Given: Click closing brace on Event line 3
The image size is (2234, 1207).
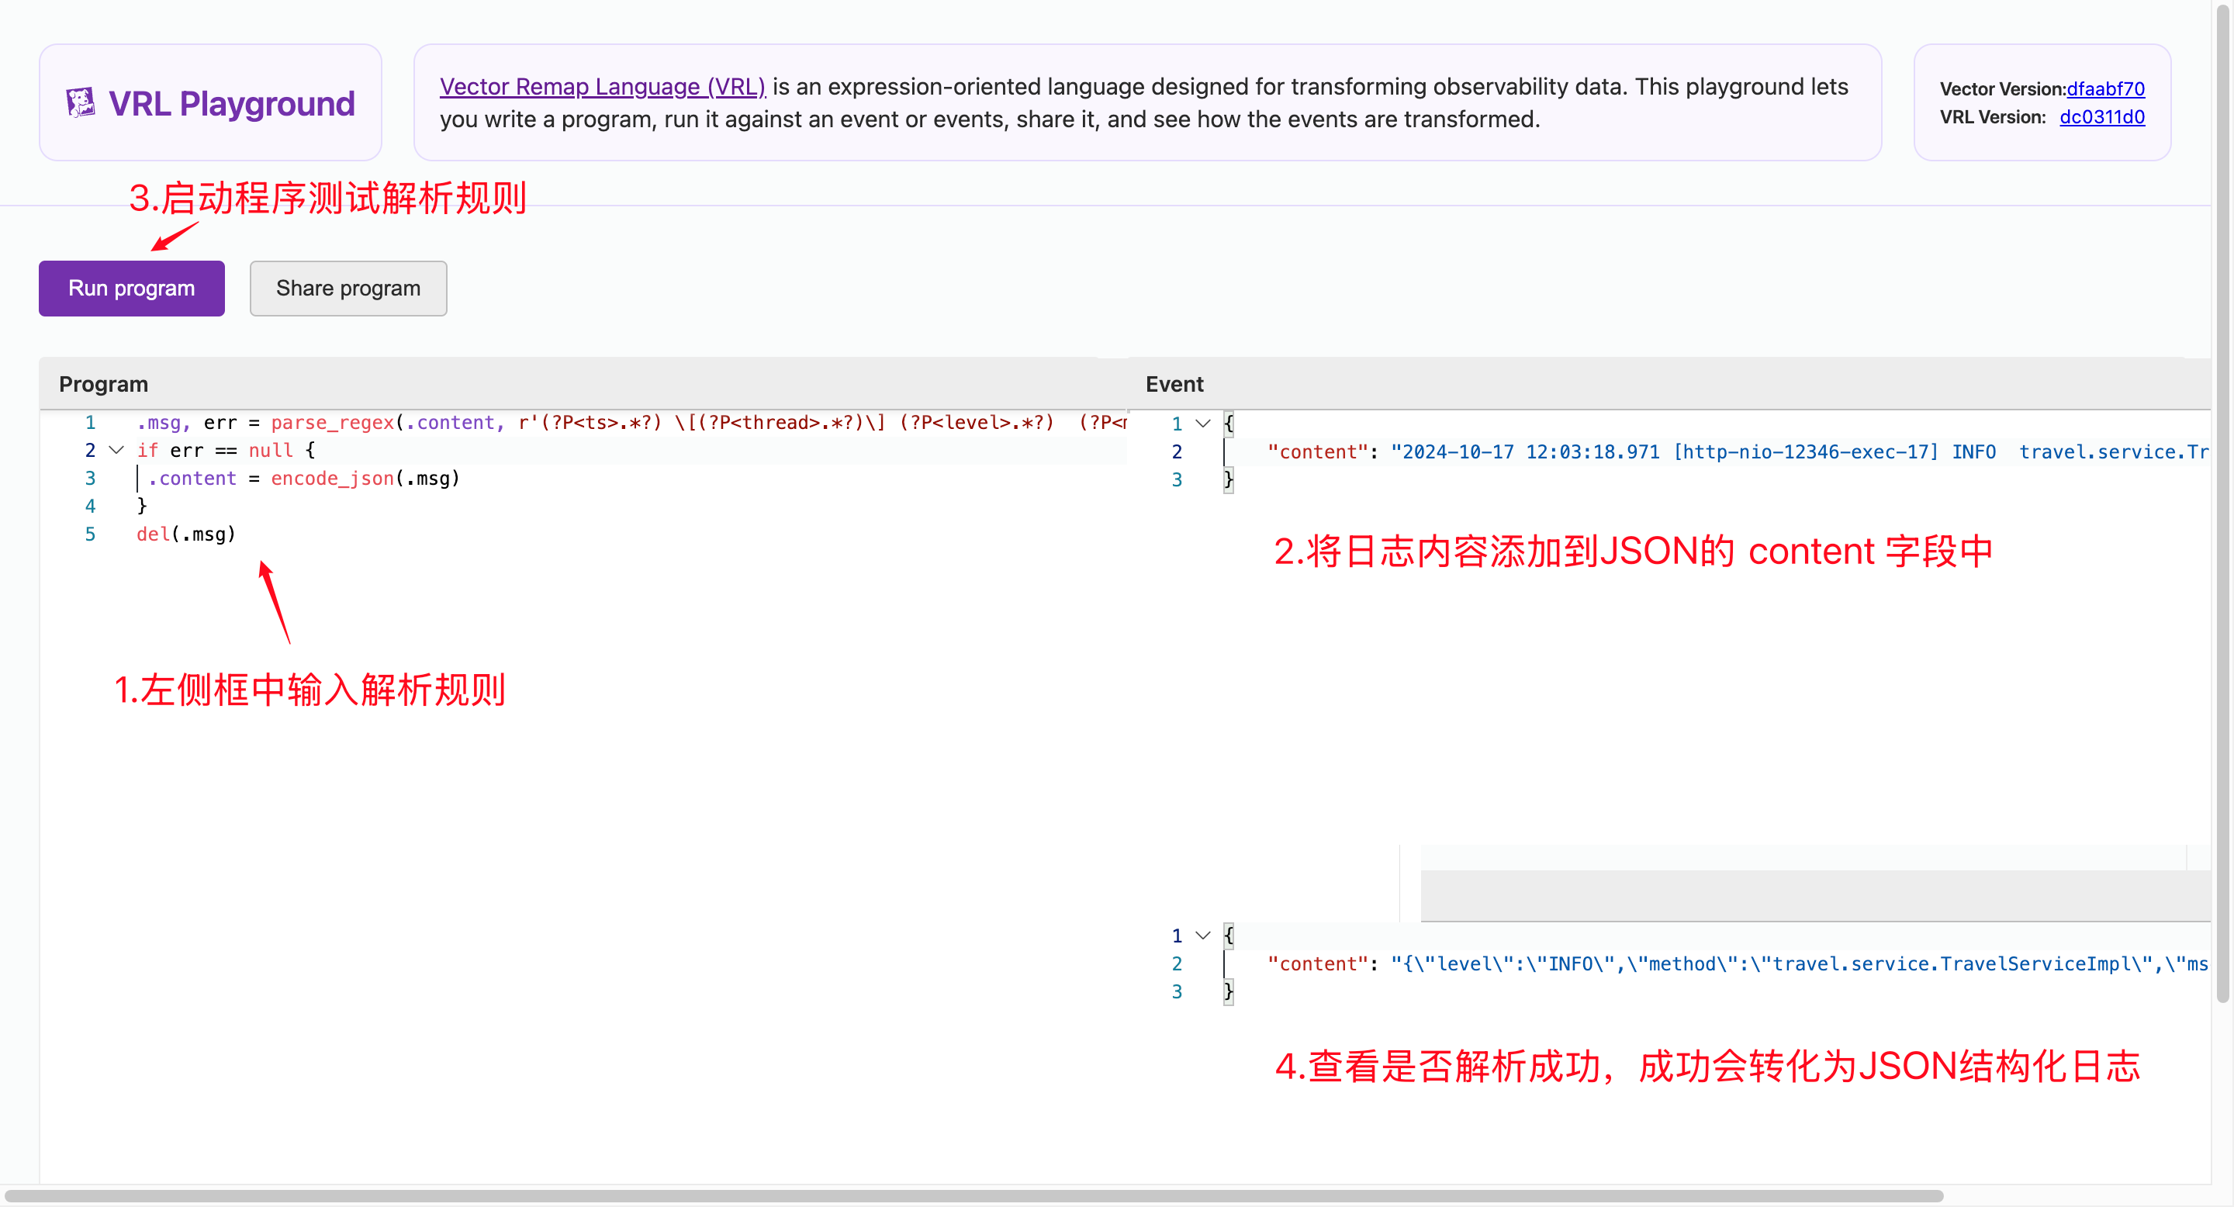Looking at the screenshot, I should [x=1228, y=479].
